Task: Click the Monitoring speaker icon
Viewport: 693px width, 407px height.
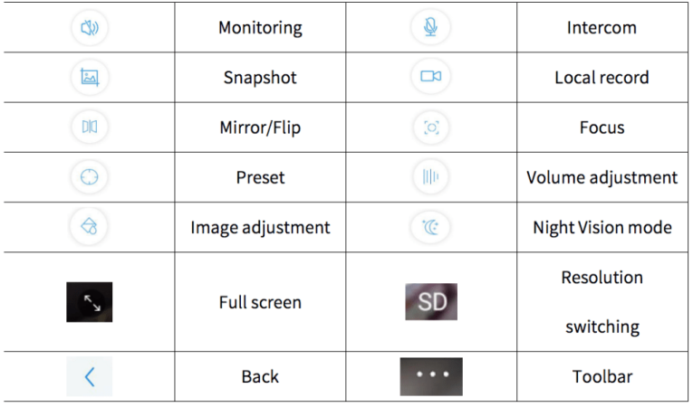Action: [89, 27]
